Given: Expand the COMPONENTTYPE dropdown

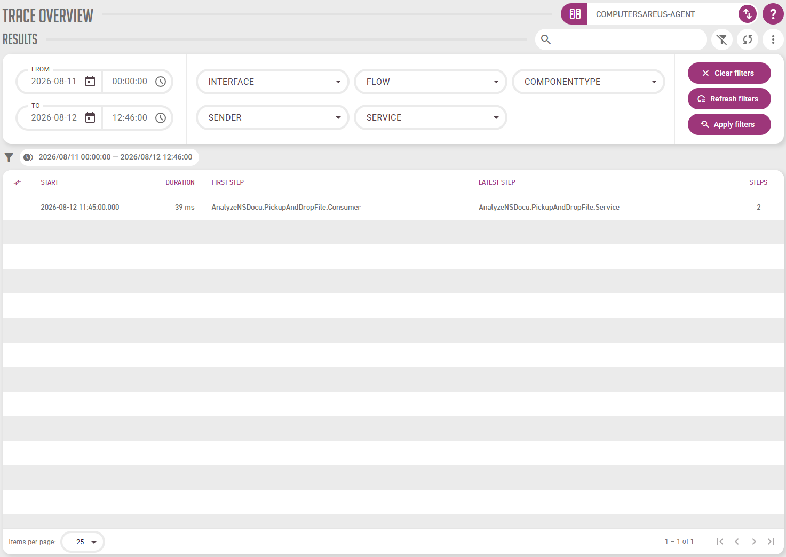Looking at the screenshot, I should [x=589, y=82].
